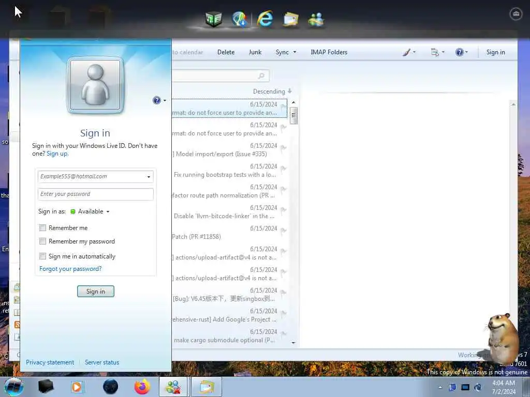The width and height of the screenshot is (530, 397).
Task: Click Sign in on the Mail toolbar
Action: 495,52
